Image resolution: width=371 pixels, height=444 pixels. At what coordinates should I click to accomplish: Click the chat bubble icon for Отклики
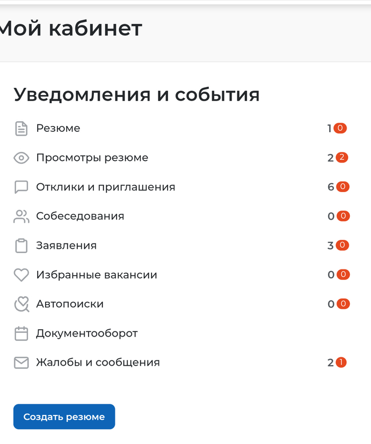pos(21,187)
